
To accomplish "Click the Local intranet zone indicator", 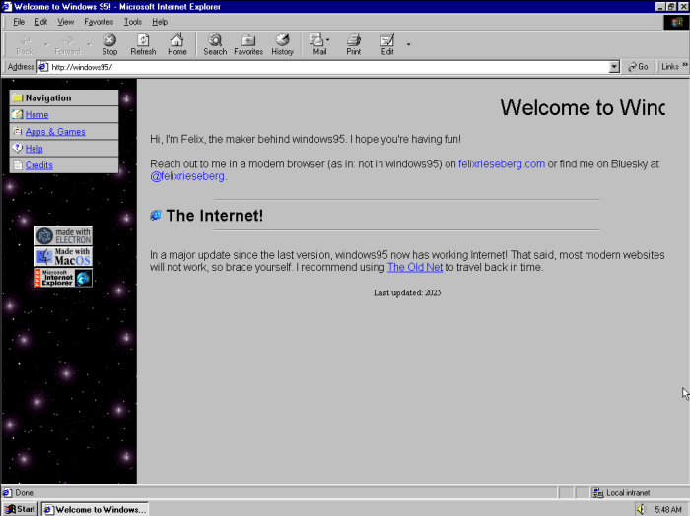I will (621, 493).
